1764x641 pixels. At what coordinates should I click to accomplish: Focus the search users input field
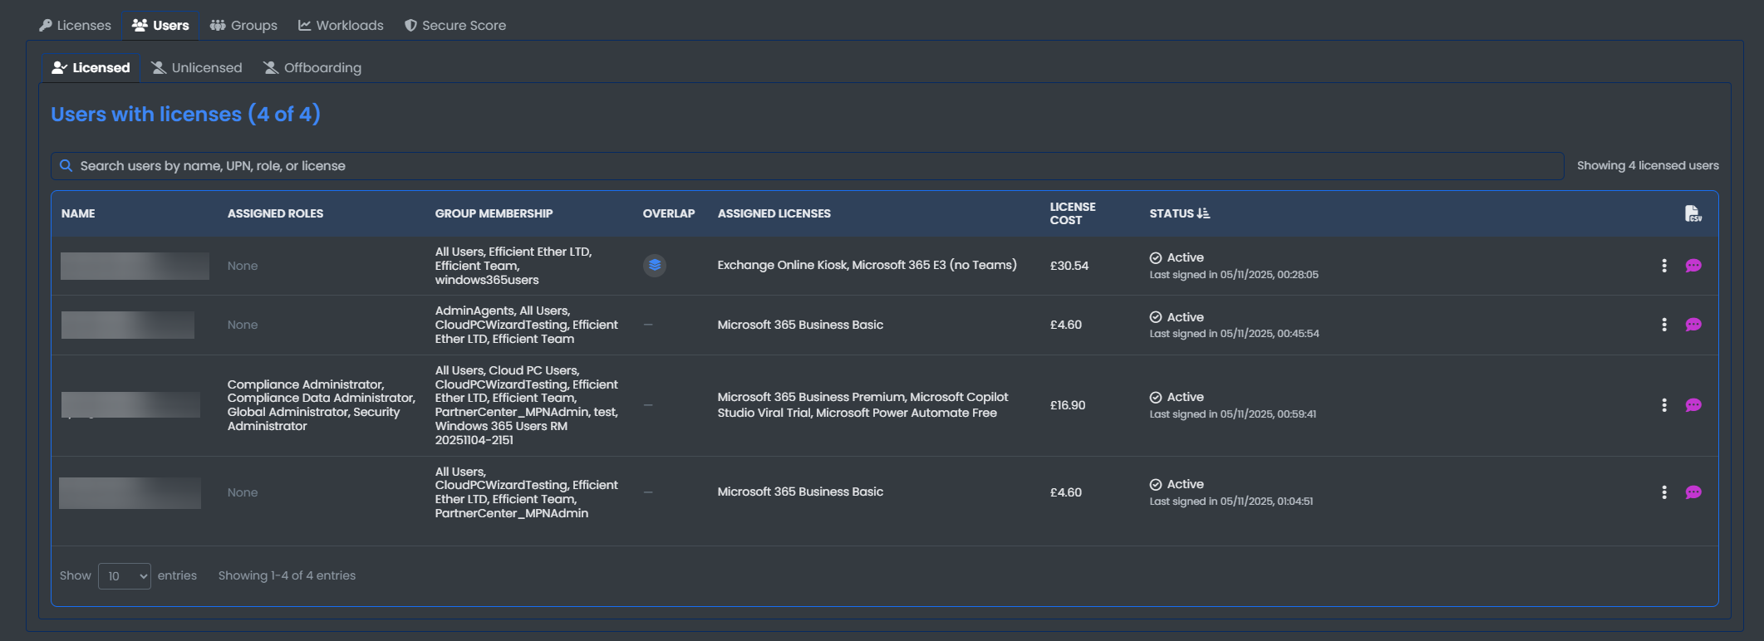coord(808,166)
